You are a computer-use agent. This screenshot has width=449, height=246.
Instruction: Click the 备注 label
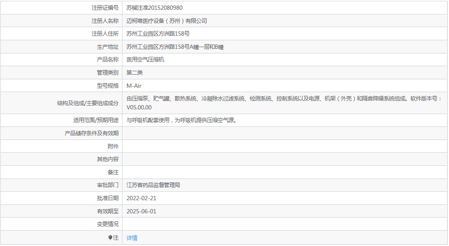(113, 172)
